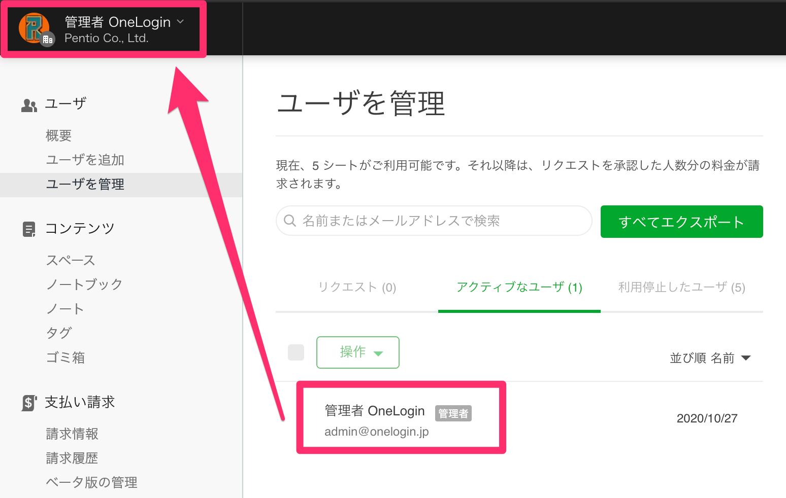Open the 概要 overview page

click(58, 135)
